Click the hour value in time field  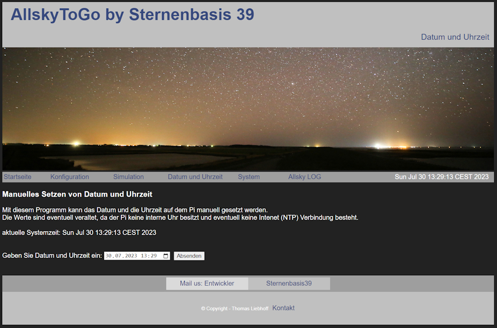pos(144,256)
